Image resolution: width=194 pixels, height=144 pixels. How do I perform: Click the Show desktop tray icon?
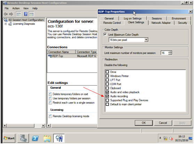[x=191, y=138]
